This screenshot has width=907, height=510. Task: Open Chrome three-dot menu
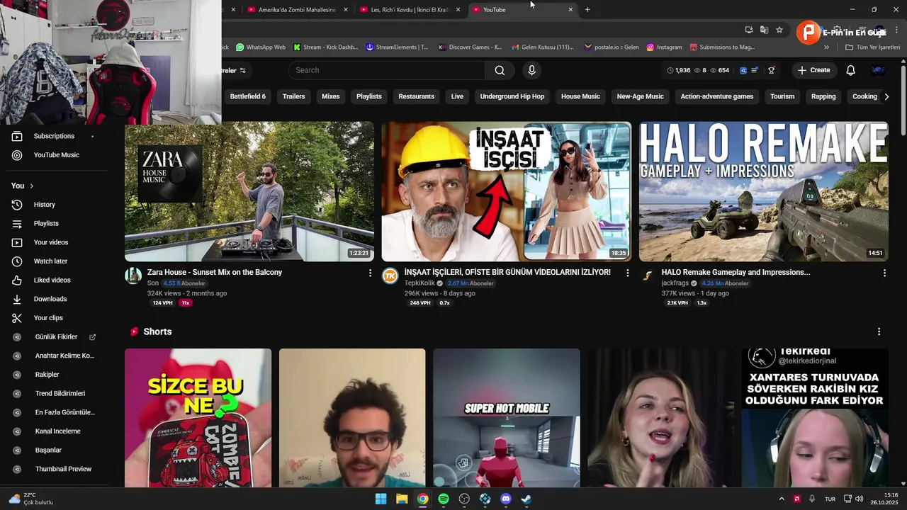click(x=896, y=30)
